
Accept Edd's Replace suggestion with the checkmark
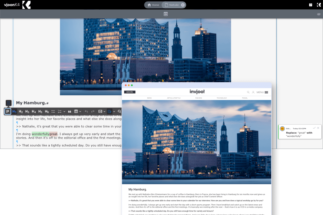pos(314,128)
